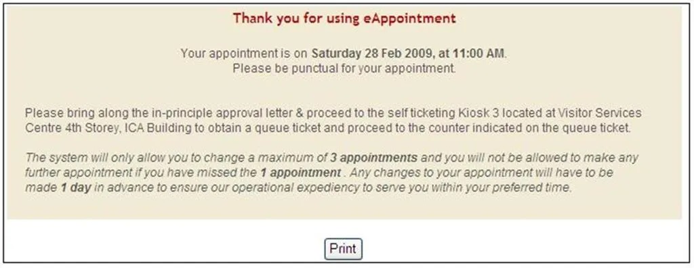The image size is (694, 268).
Task: Click the bold '3 appointments' text
Action: [x=374, y=158]
